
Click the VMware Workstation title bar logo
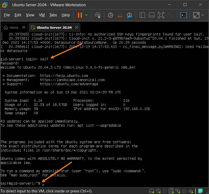tap(5, 5)
